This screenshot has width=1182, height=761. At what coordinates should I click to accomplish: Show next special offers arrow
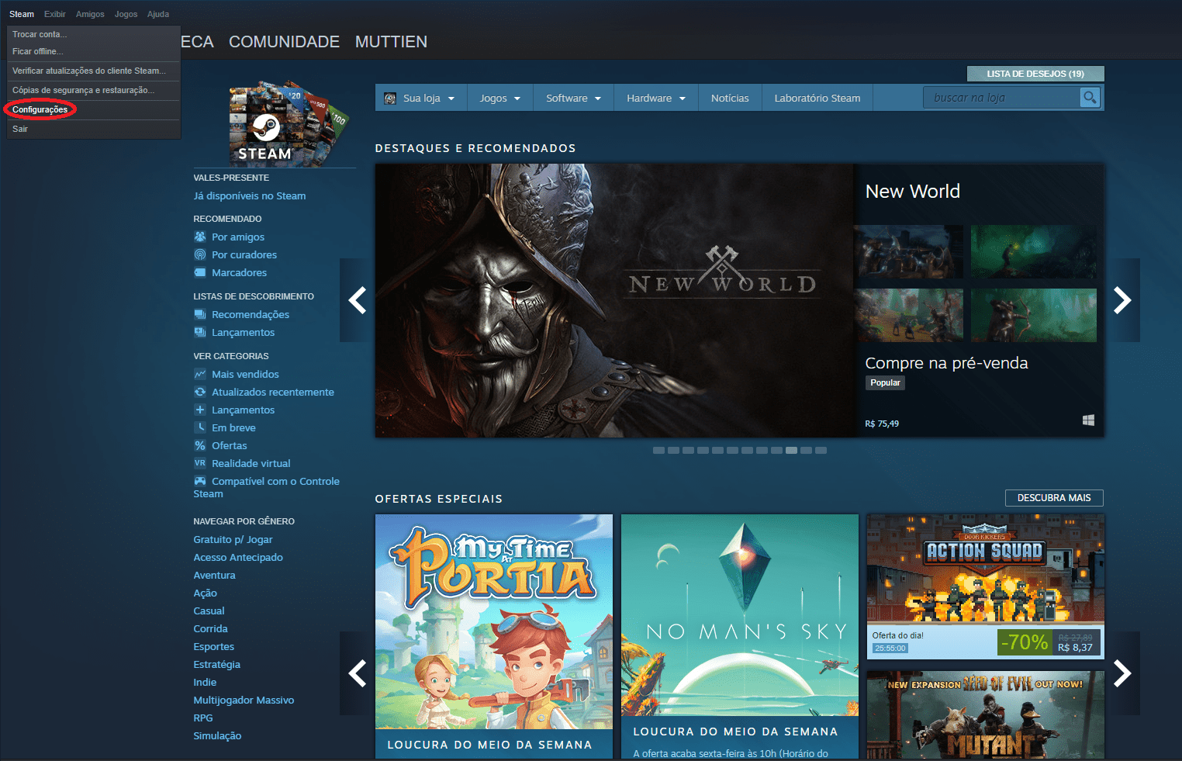[x=1122, y=673]
